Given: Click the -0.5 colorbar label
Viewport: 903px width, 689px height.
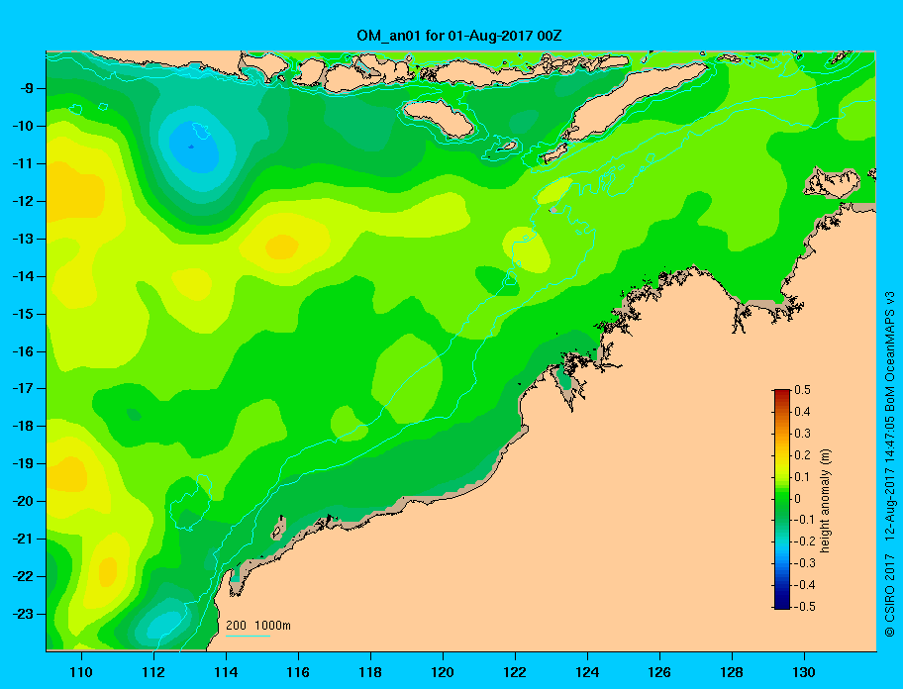Looking at the screenshot, I should pos(804,607).
